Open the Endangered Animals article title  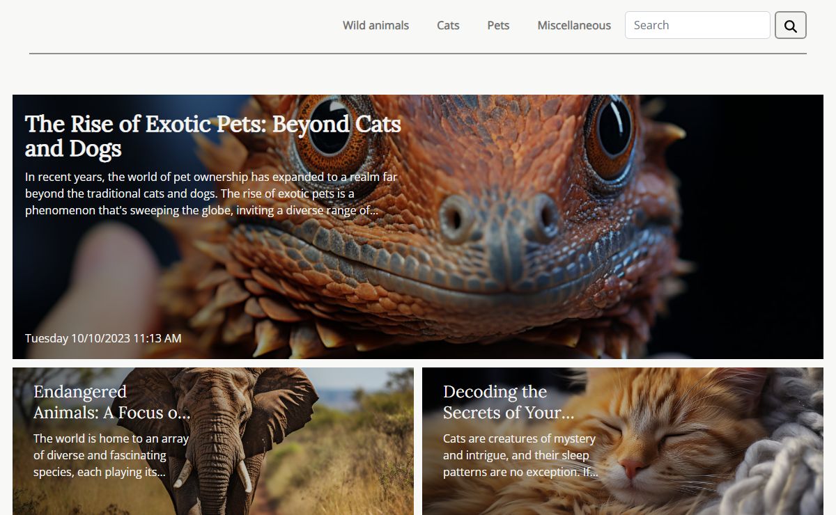[111, 402]
